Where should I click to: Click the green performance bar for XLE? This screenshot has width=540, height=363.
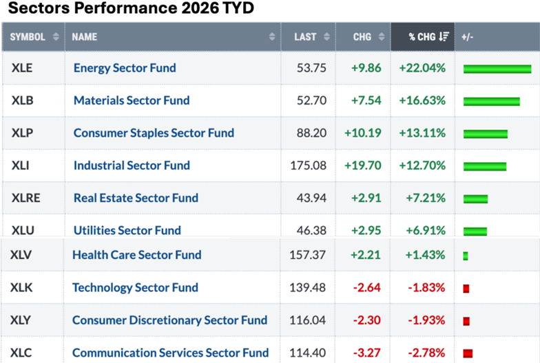[497, 69]
